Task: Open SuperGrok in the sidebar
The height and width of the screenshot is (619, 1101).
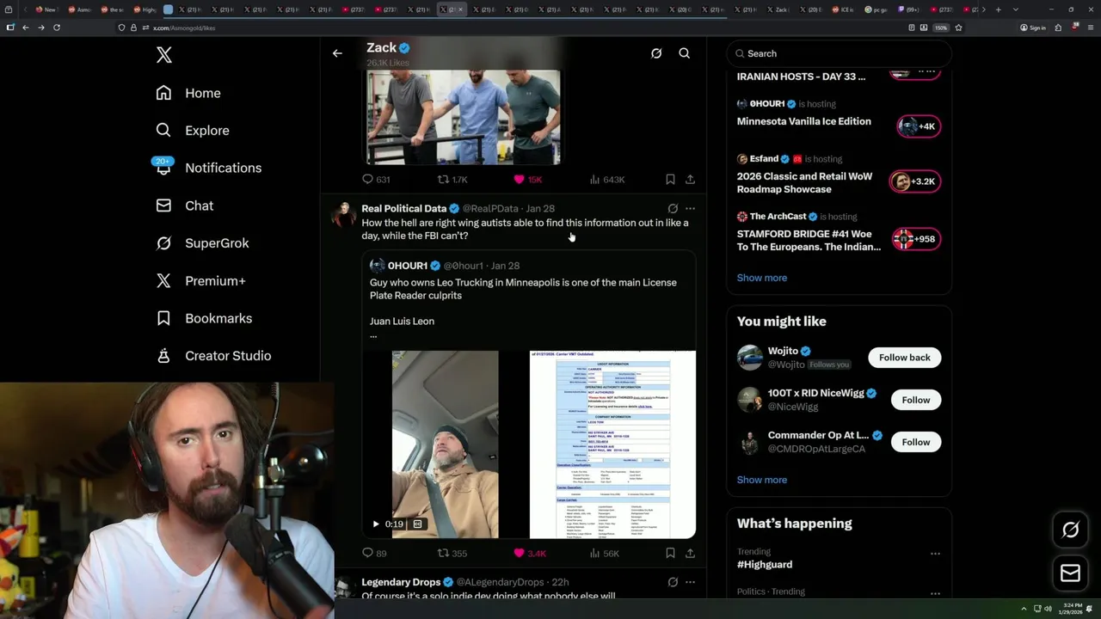Action: tap(202, 243)
